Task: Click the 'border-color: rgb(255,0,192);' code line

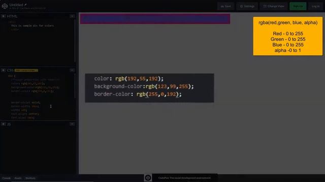Action: tap(138, 94)
